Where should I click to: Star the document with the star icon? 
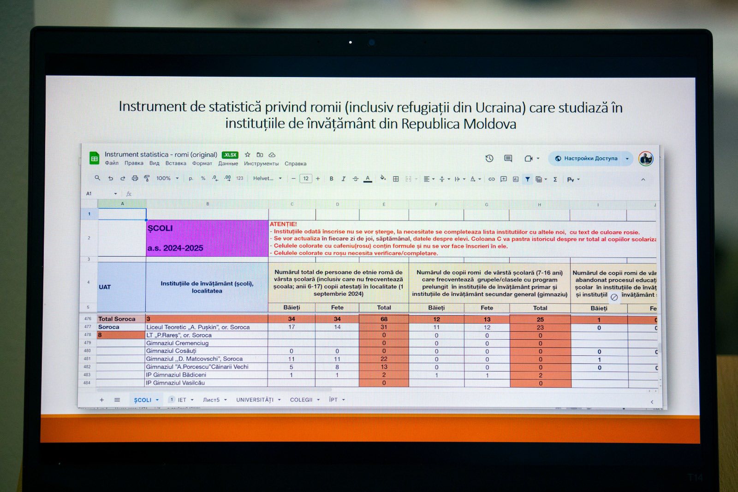pos(247,155)
